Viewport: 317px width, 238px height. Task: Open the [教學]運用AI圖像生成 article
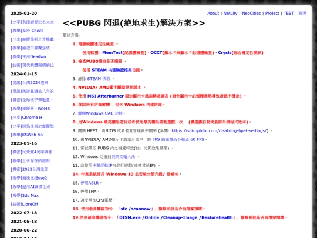pyautogui.click(x=31, y=187)
